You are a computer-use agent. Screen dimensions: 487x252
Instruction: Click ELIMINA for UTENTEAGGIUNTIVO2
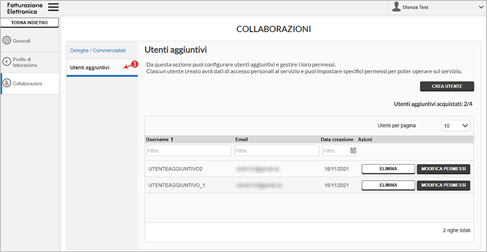tap(388, 169)
